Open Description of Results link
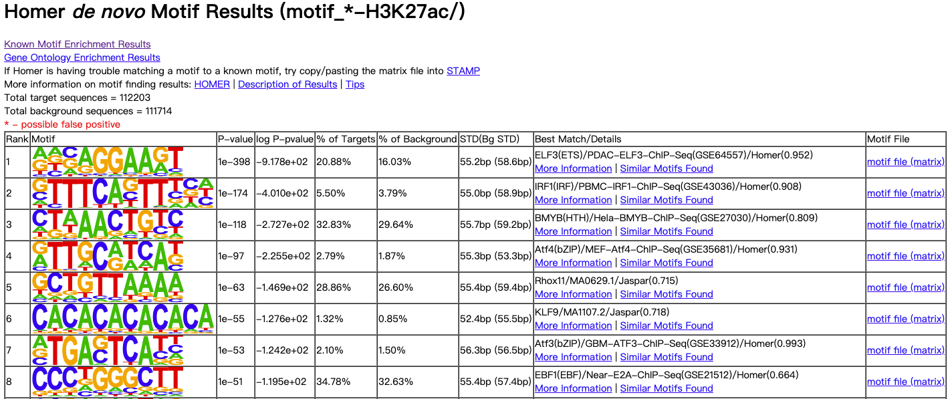Viewport: 950px width, 399px height. tap(287, 84)
